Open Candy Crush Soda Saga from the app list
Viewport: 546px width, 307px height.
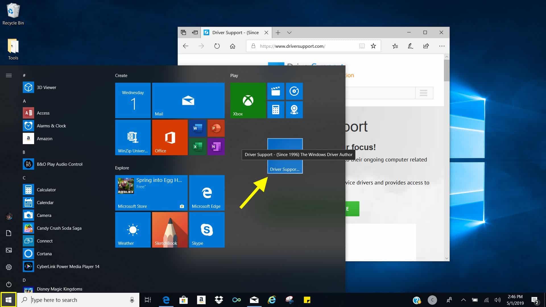(x=59, y=228)
